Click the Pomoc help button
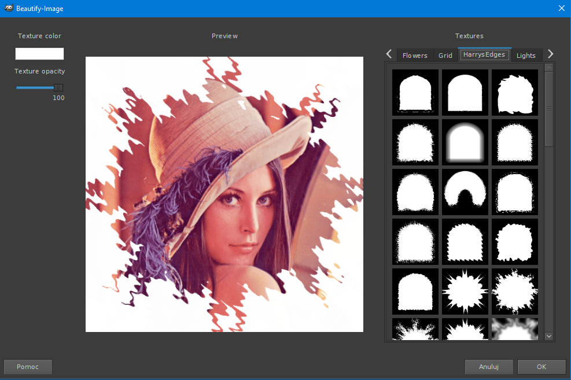The image size is (571, 380). click(28, 367)
